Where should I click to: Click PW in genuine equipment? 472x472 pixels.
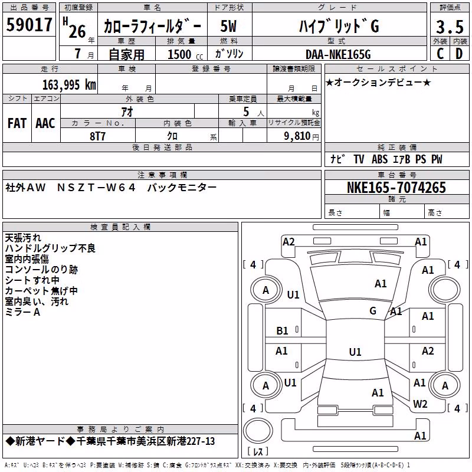coord(437,159)
